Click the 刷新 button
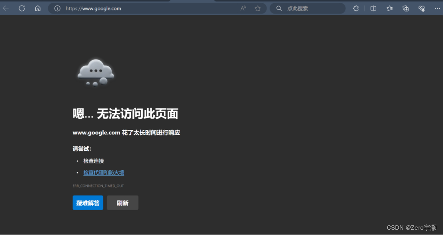Viewport: 443px width, 235px height. tap(122, 203)
